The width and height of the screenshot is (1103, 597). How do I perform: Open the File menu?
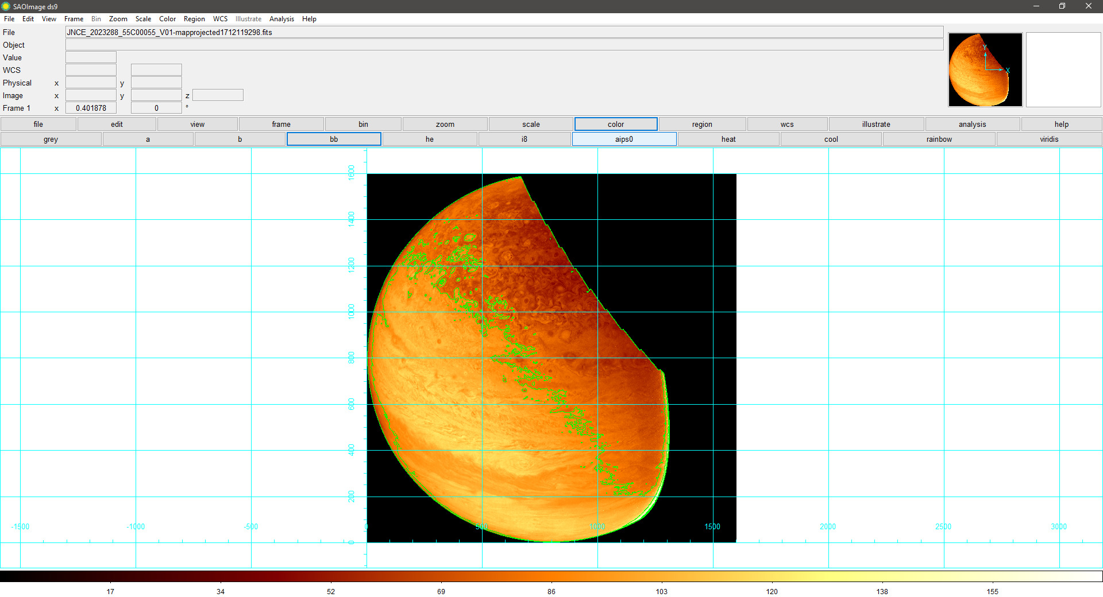click(9, 19)
